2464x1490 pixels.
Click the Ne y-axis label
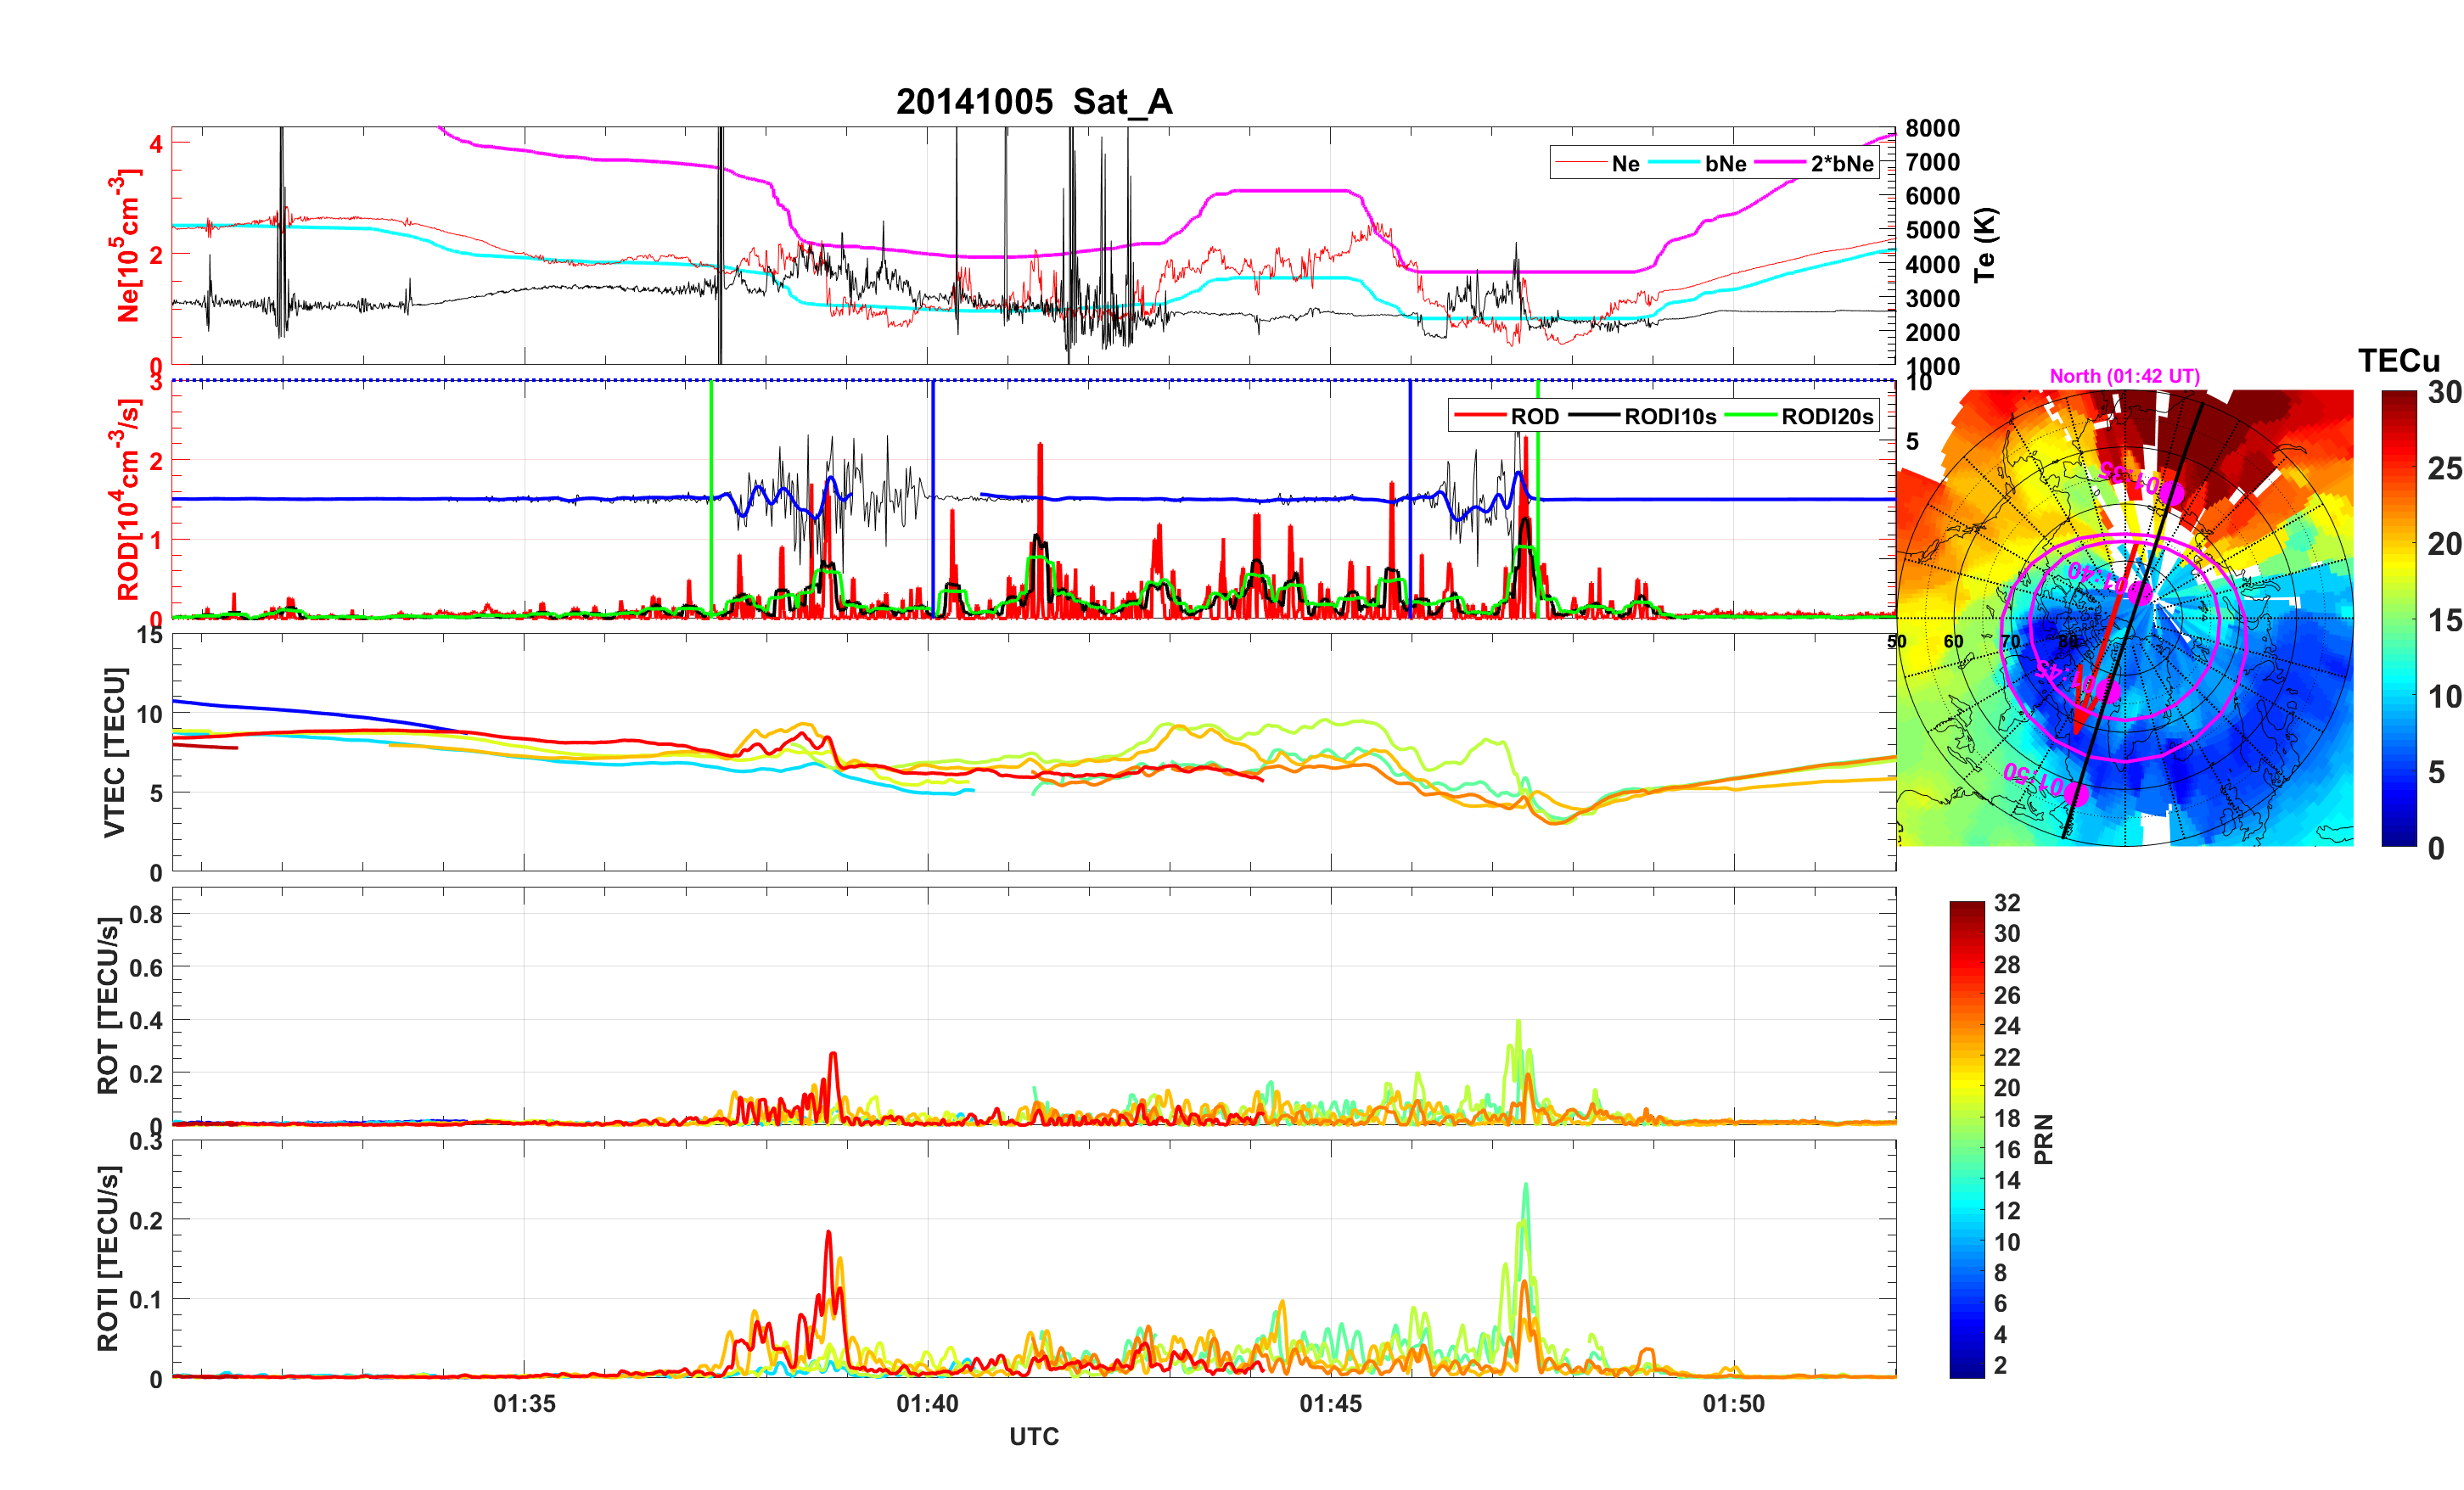tap(127, 245)
